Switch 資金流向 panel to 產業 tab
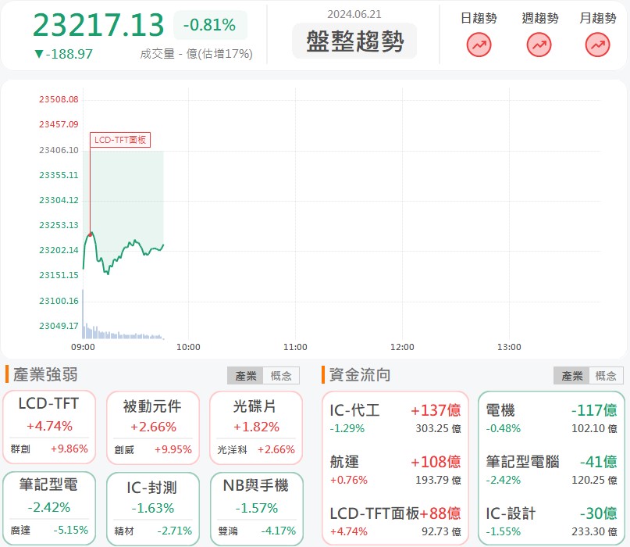This screenshot has height=547, width=630. [x=571, y=376]
